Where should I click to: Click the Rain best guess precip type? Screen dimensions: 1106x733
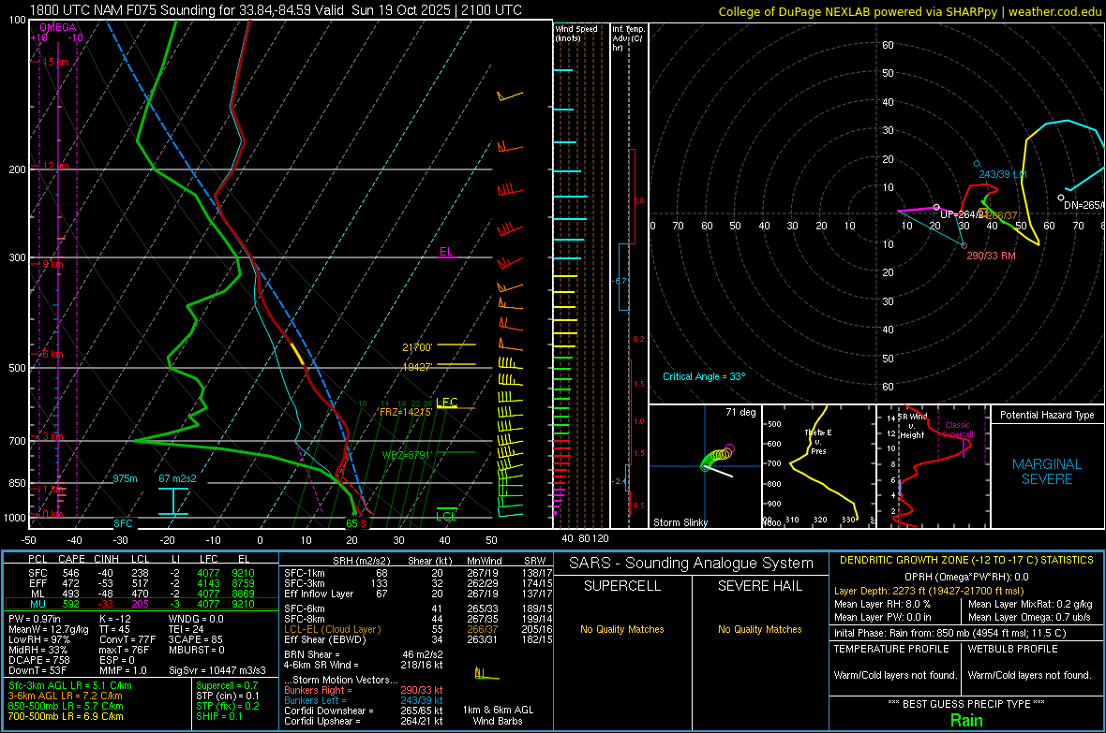tap(966, 720)
